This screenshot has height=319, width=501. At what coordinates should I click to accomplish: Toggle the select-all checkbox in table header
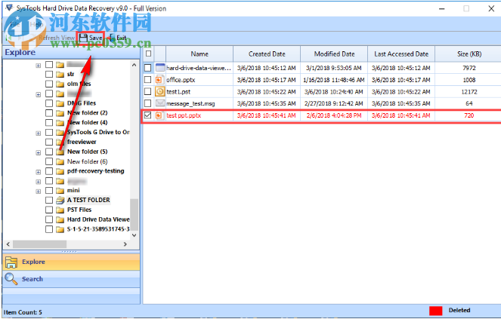point(149,54)
